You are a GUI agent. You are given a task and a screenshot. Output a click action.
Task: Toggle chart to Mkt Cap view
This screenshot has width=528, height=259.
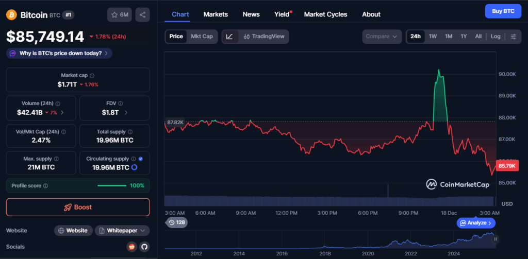coord(202,37)
